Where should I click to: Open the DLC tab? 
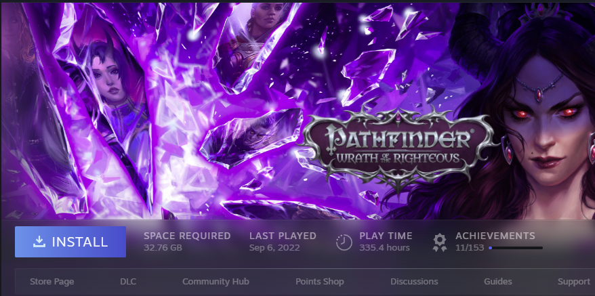tap(128, 282)
